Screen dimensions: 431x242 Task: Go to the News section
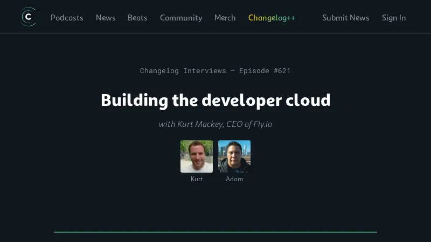point(106,18)
